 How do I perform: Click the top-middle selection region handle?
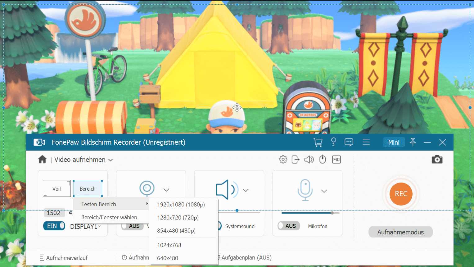[x=237, y=5]
